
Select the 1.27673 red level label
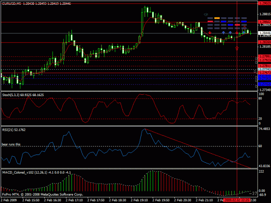264,73
